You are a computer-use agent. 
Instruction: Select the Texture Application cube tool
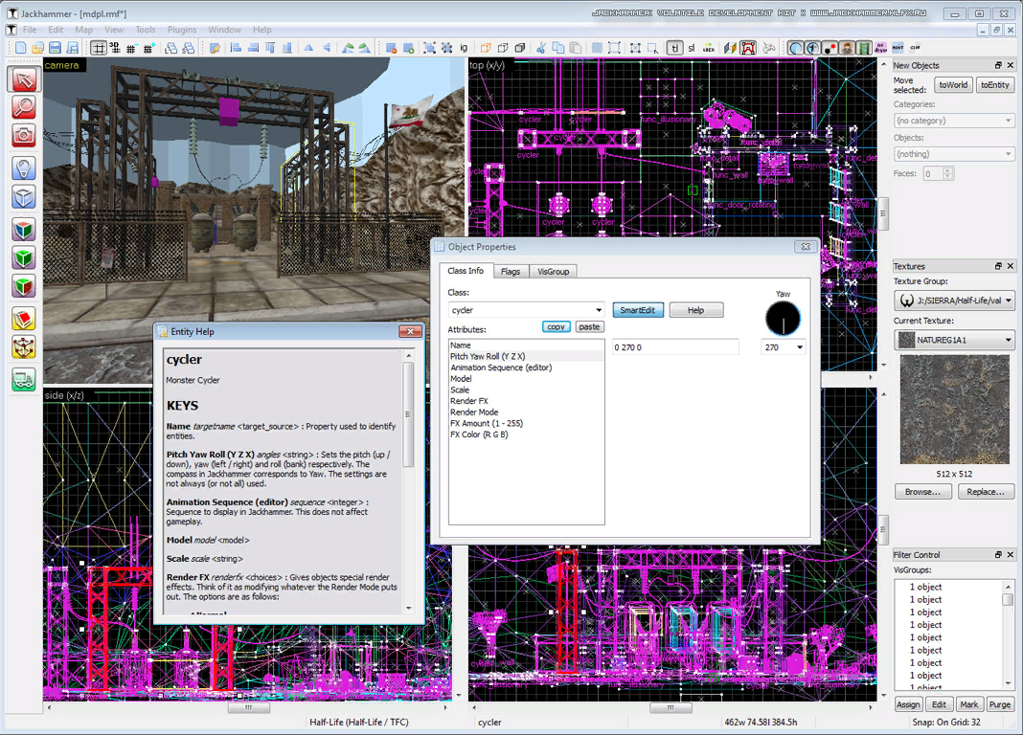[x=24, y=230]
